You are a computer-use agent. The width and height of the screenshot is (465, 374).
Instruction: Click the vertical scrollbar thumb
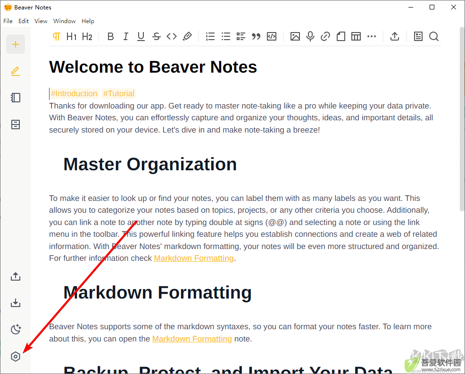(462, 119)
